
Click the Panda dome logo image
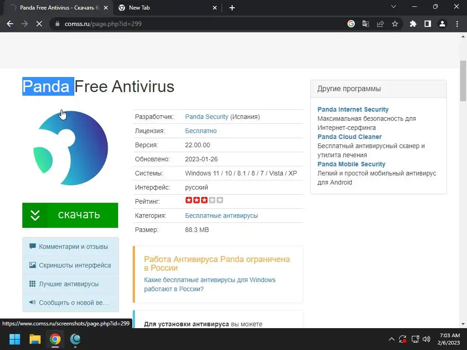point(71,148)
